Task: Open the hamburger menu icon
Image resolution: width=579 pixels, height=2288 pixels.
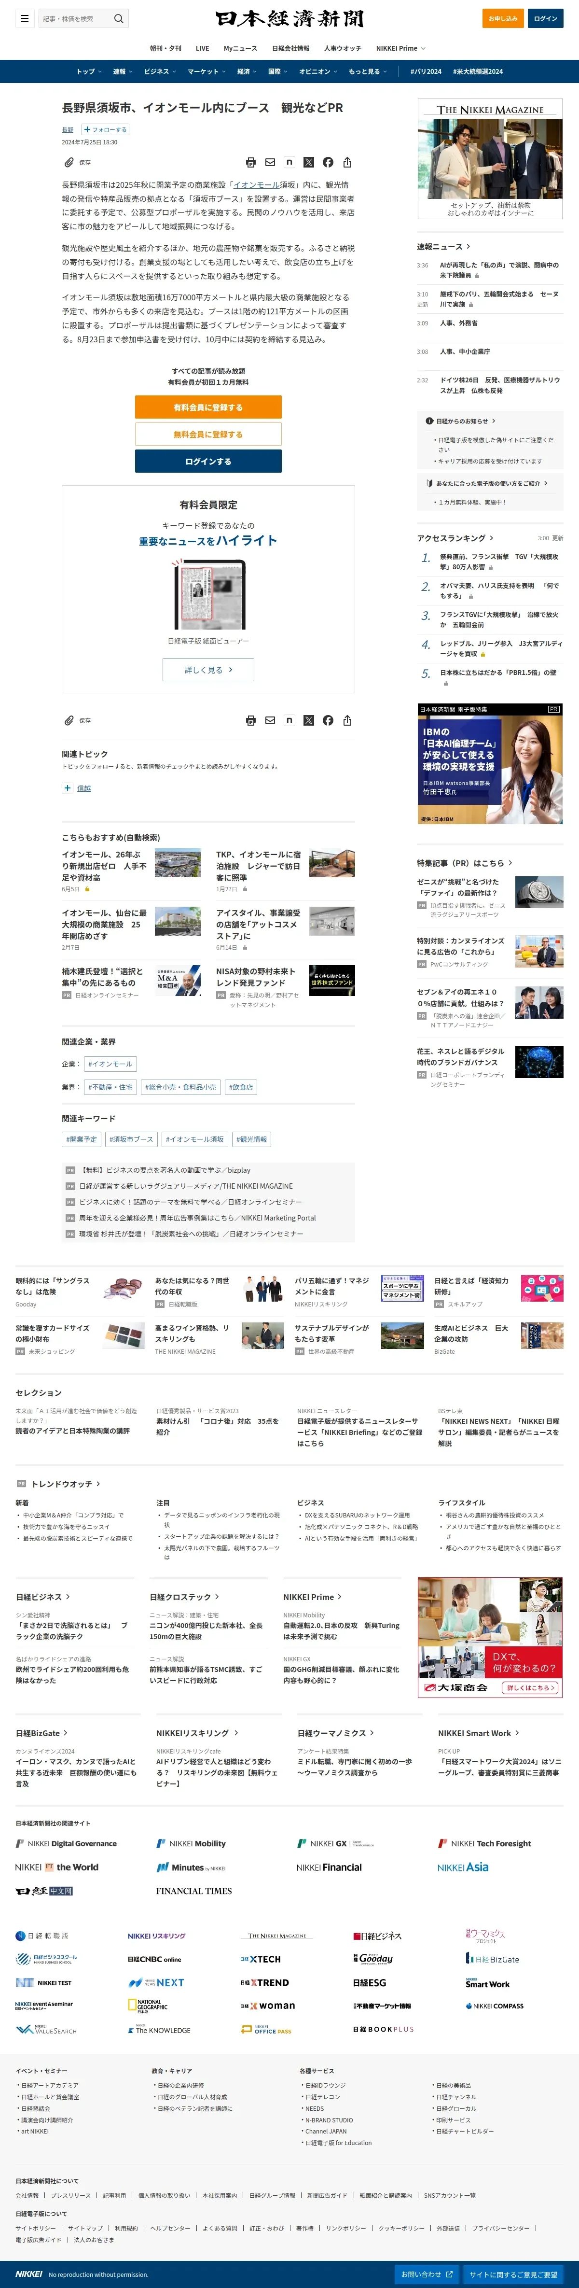Action: coord(25,19)
